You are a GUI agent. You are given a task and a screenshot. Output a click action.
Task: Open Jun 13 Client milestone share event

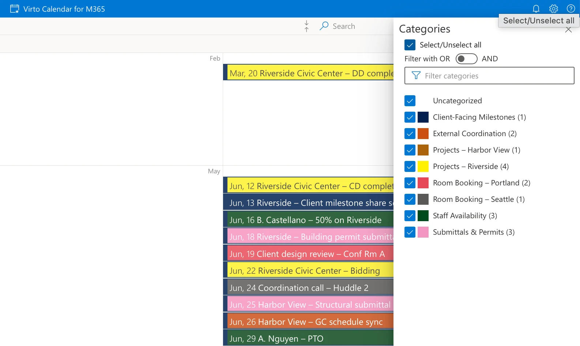308,202
